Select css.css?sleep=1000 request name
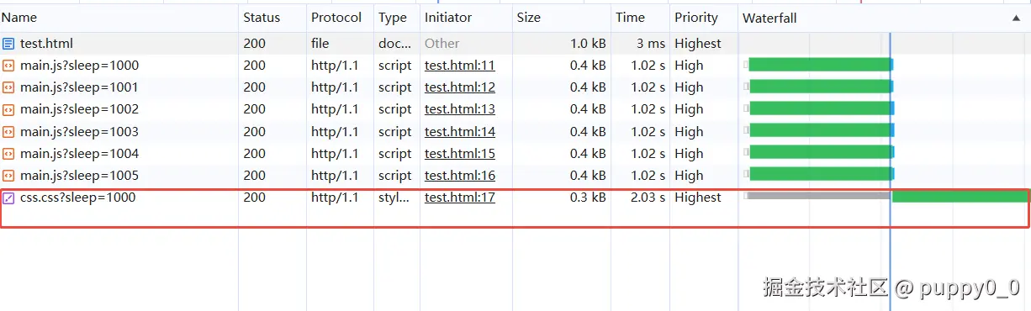Image resolution: width=1031 pixels, height=311 pixels. tap(78, 198)
